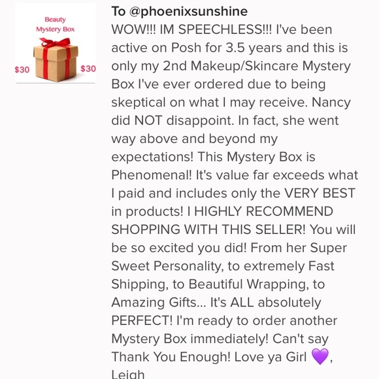Click 'WOW!!! IM SPEECHLESS!!!' opening text
The width and height of the screenshot is (379, 379).
tap(191, 29)
